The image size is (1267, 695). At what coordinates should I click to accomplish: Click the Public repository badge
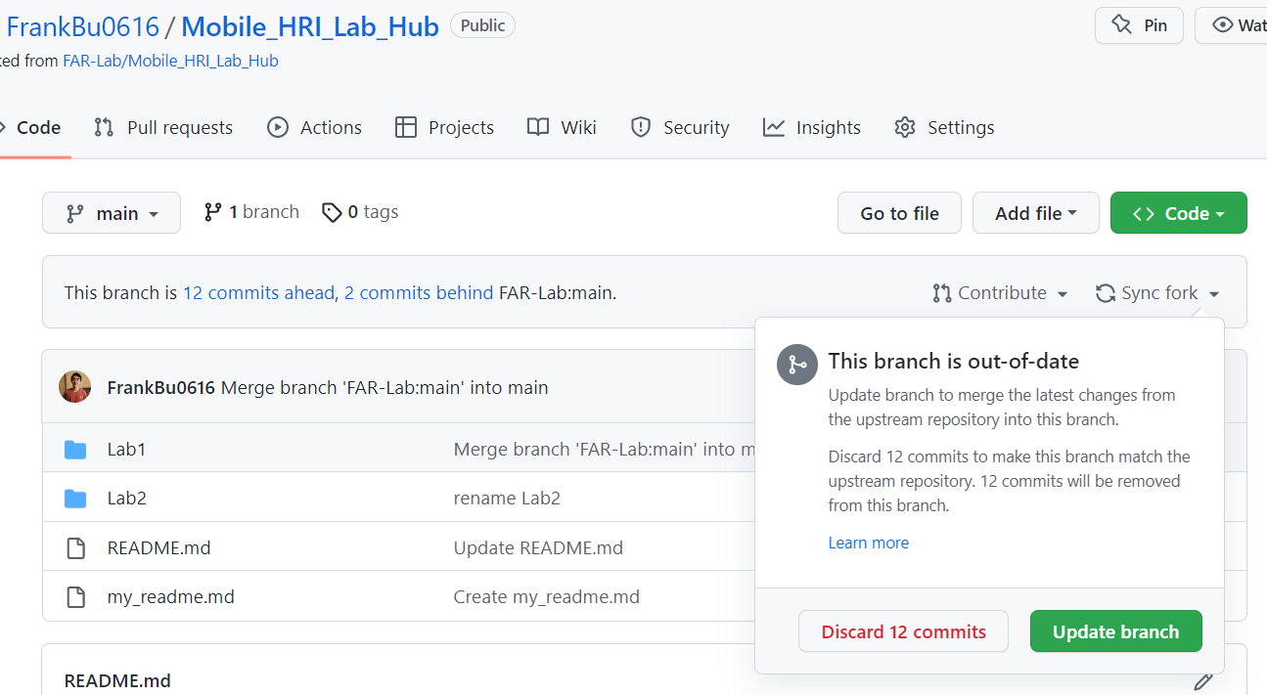click(482, 25)
